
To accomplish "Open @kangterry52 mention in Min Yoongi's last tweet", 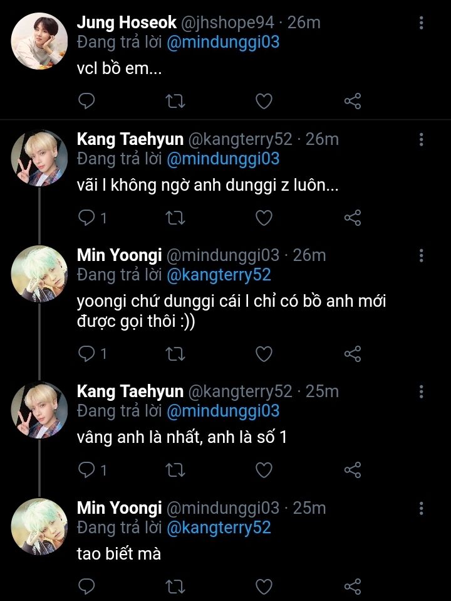I will pos(219,528).
